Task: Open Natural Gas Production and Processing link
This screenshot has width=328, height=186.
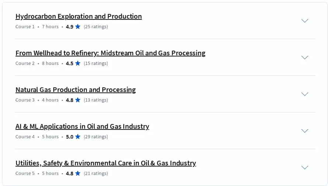Action: [x=76, y=90]
